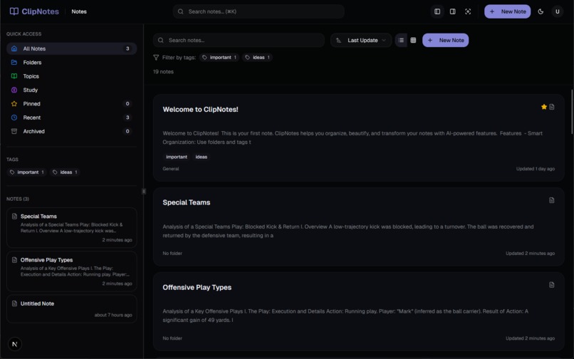Click search magnifier icon in main pane

coord(161,41)
